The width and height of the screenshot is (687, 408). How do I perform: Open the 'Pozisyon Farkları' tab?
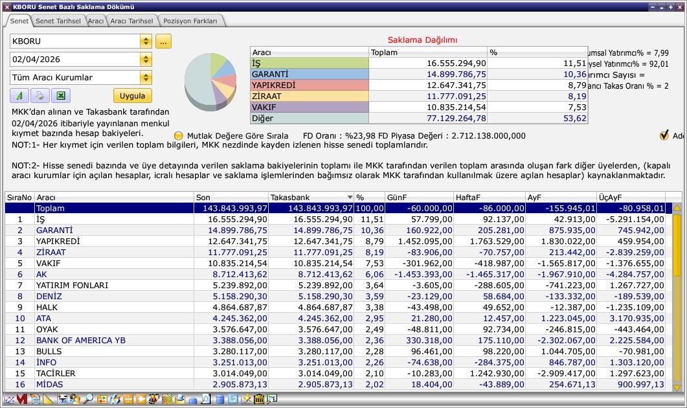[x=190, y=21]
